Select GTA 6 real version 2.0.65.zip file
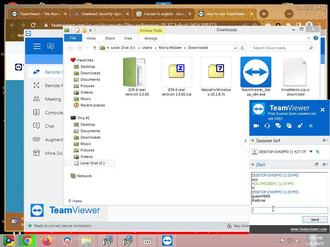 (177, 77)
